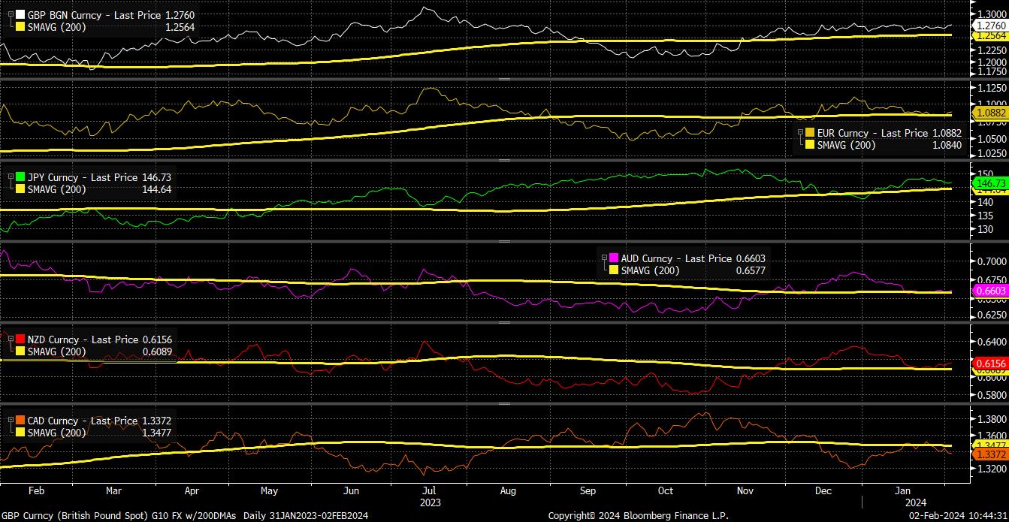
Task: Collapse the EUR Curncy legend tree
Action: tap(801, 133)
